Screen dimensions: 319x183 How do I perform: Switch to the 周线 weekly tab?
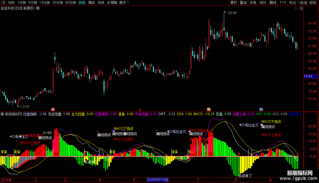pos(91,3)
